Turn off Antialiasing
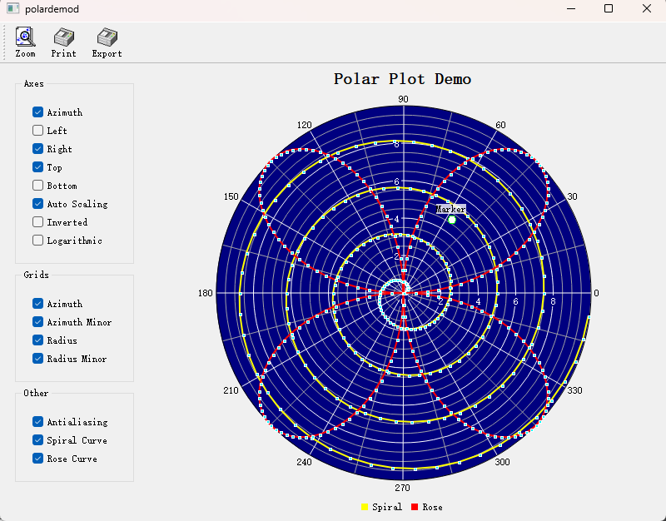666x521 pixels. point(37,421)
